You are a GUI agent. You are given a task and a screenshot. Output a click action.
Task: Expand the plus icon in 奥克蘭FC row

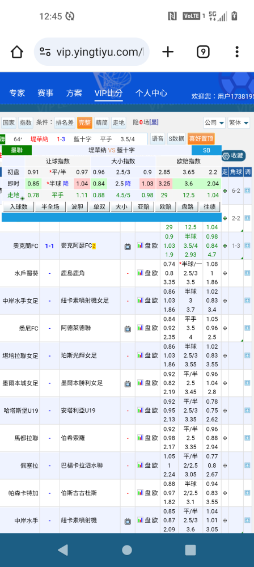(248, 246)
